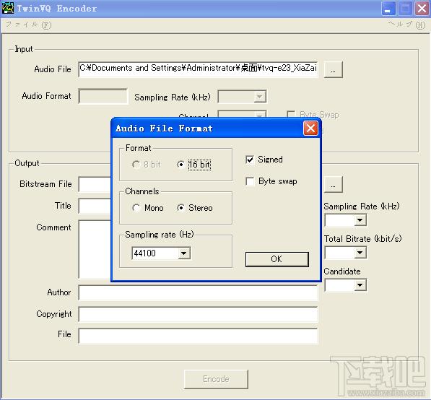Browse for the input Audio File
This screenshot has height=400, width=431.
tap(333, 69)
